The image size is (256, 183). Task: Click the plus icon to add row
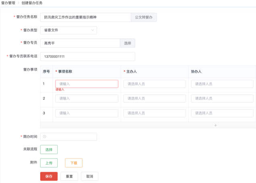pos(215,125)
